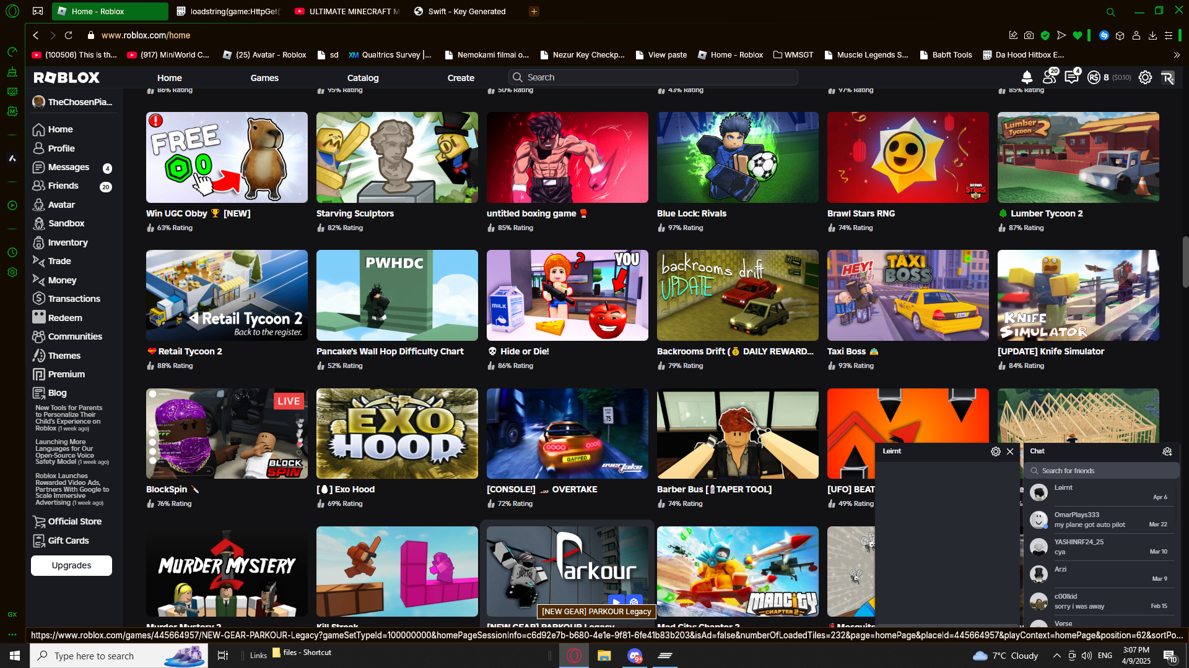Take a browser snapshot with camera icon
This screenshot has width=1189, height=668.
[1029, 35]
